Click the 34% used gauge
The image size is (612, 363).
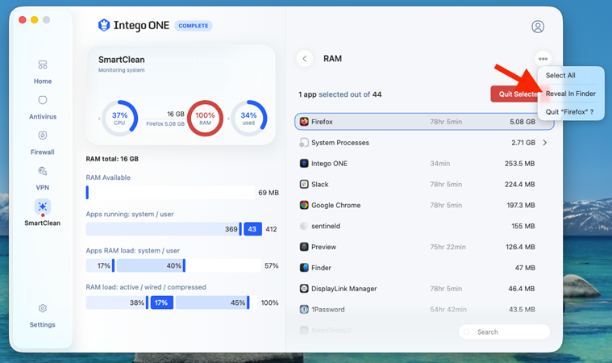[x=248, y=119]
